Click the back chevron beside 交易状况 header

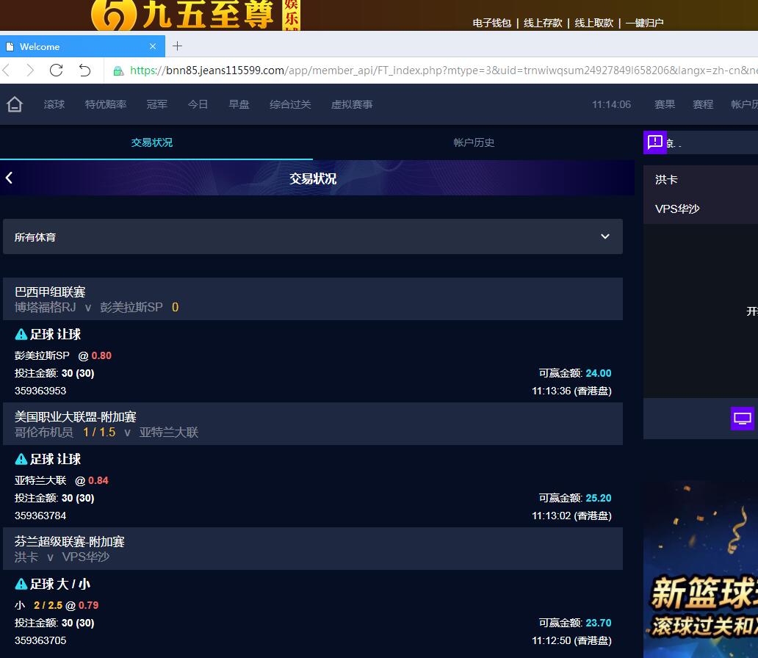10,178
